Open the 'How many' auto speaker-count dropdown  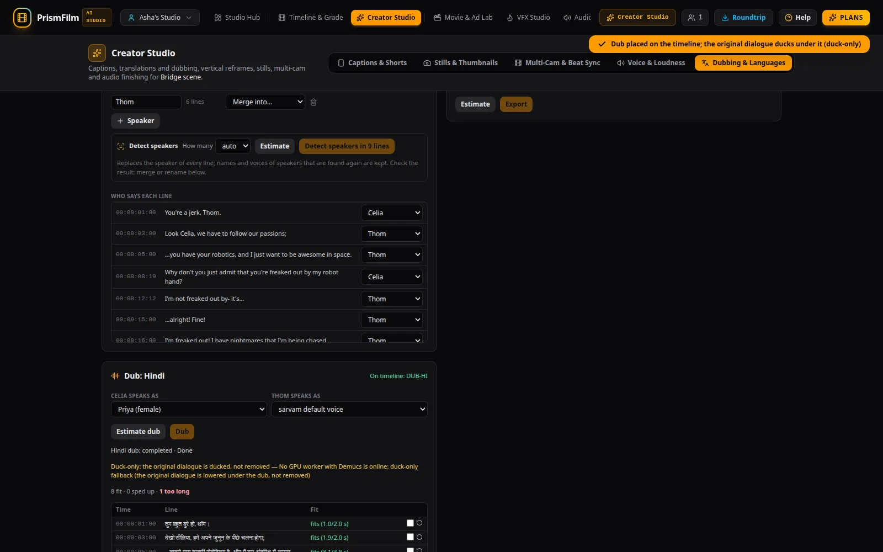pos(233,146)
